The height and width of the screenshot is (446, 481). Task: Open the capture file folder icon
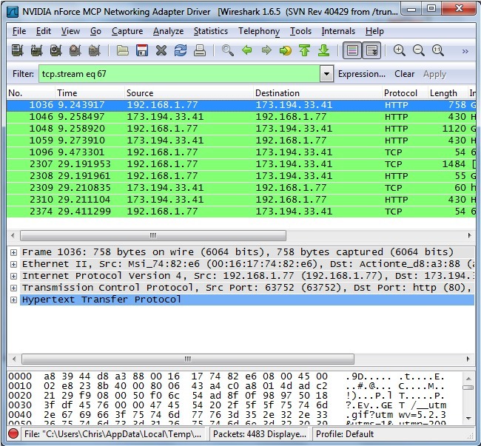(123, 51)
